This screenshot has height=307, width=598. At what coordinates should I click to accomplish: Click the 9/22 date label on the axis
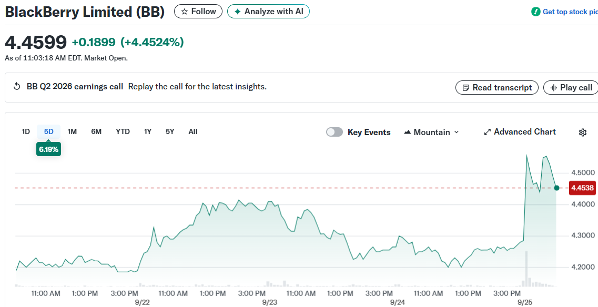(x=142, y=302)
